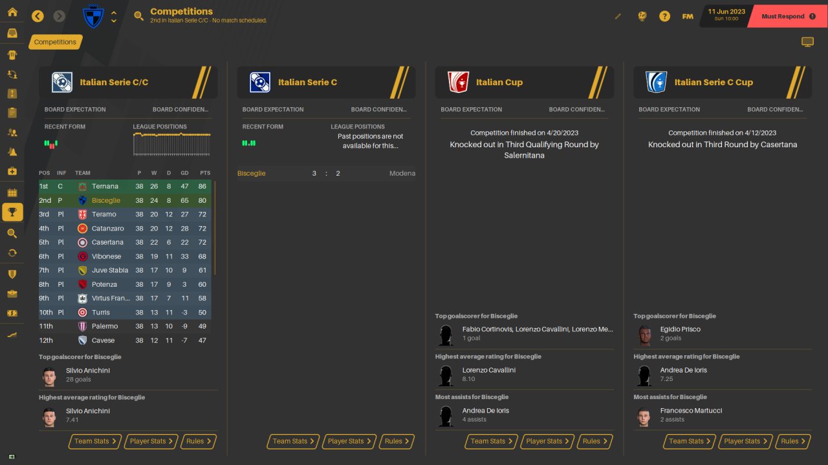Open Rules for Italian Cup
This screenshot has width=828, height=465.
pos(594,441)
